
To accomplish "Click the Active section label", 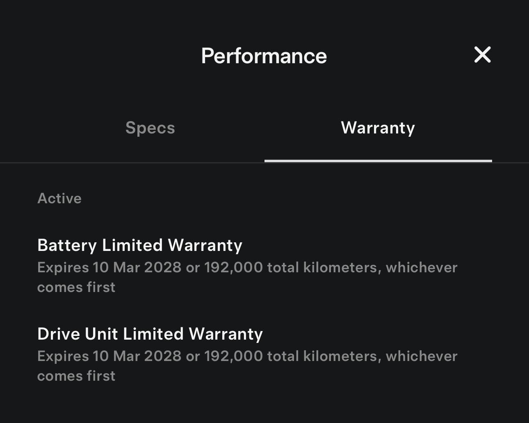I will click(x=59, y=199).
